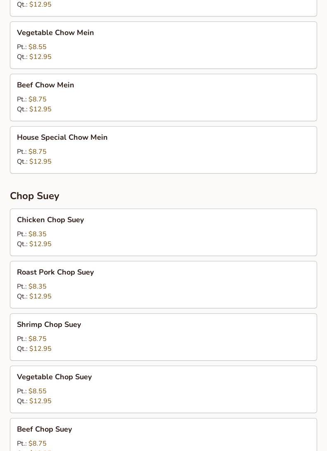Select the Vegetable Chow Mein item card

(163, 45)
